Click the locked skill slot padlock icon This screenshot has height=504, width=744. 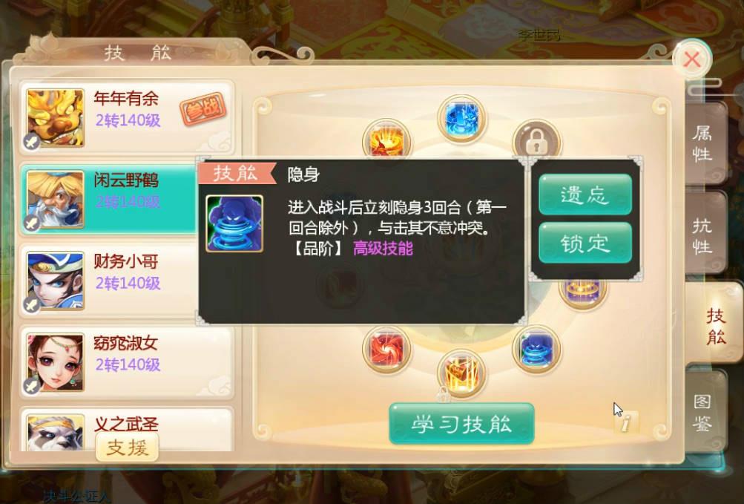536,140
